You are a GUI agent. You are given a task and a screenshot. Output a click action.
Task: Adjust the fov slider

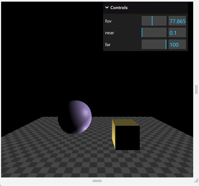pyautogui.click(x=154, y=21)
